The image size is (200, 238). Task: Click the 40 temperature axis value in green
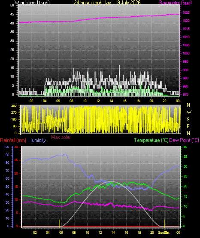185,147
